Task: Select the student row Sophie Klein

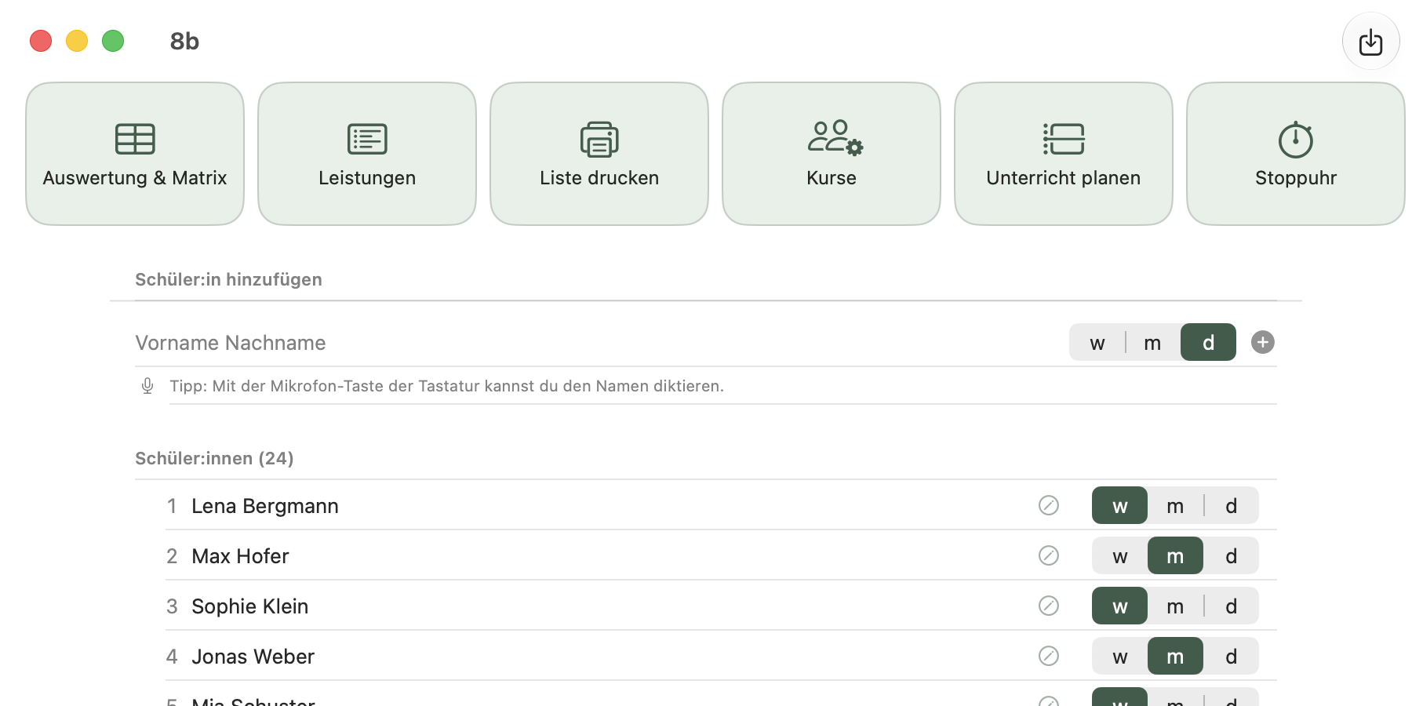Action: tap(721, 606)
